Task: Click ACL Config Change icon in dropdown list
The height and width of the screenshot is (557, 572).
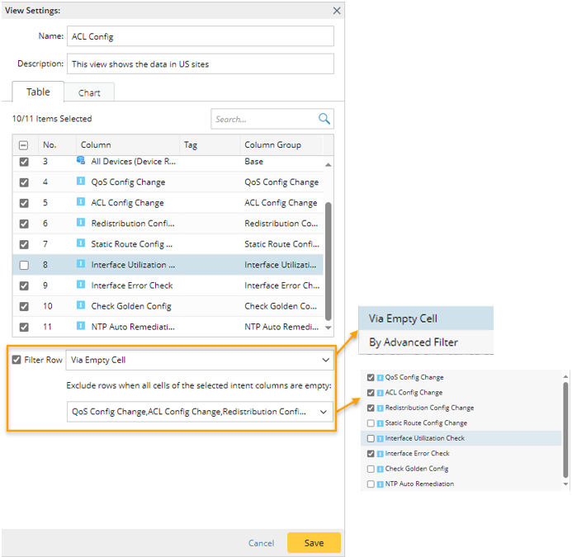Action: point(381,393)
